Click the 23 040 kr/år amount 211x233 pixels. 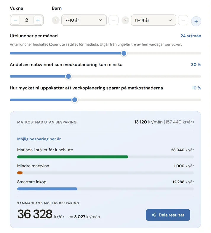[182, 150]
